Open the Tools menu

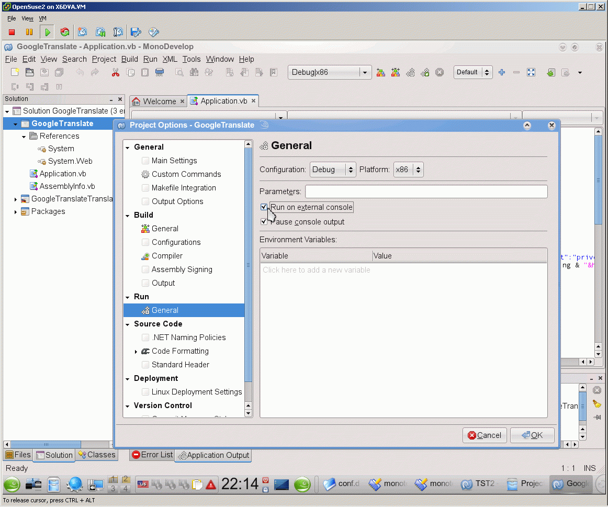click(x=192, y=59)
